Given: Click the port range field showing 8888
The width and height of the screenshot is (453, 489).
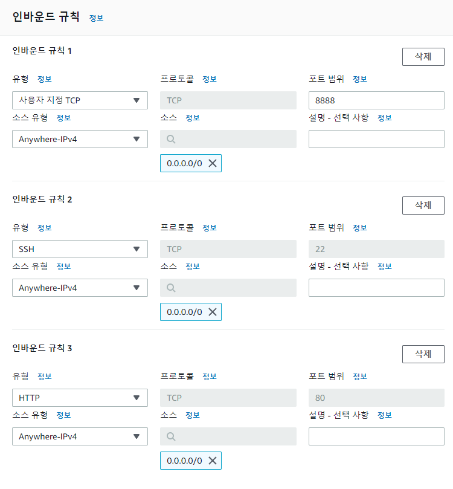Looking at the screenshot, I should pos(376,100).
